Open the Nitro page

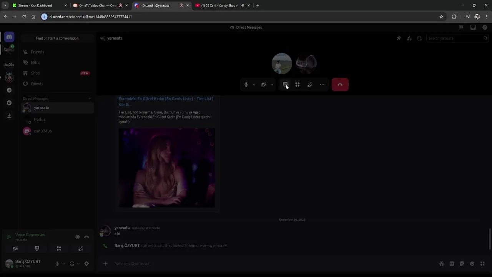pos(57,62)
